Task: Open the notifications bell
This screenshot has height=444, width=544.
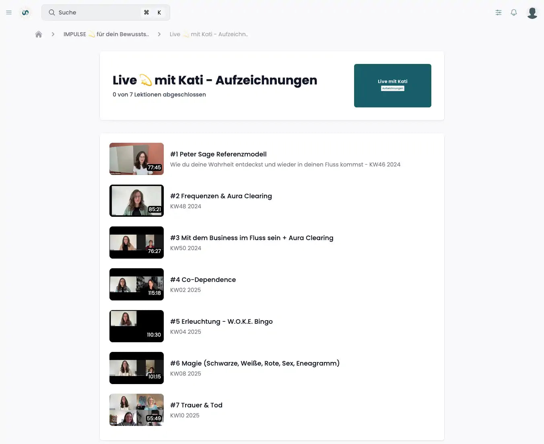Action: (x=514, y=12)
